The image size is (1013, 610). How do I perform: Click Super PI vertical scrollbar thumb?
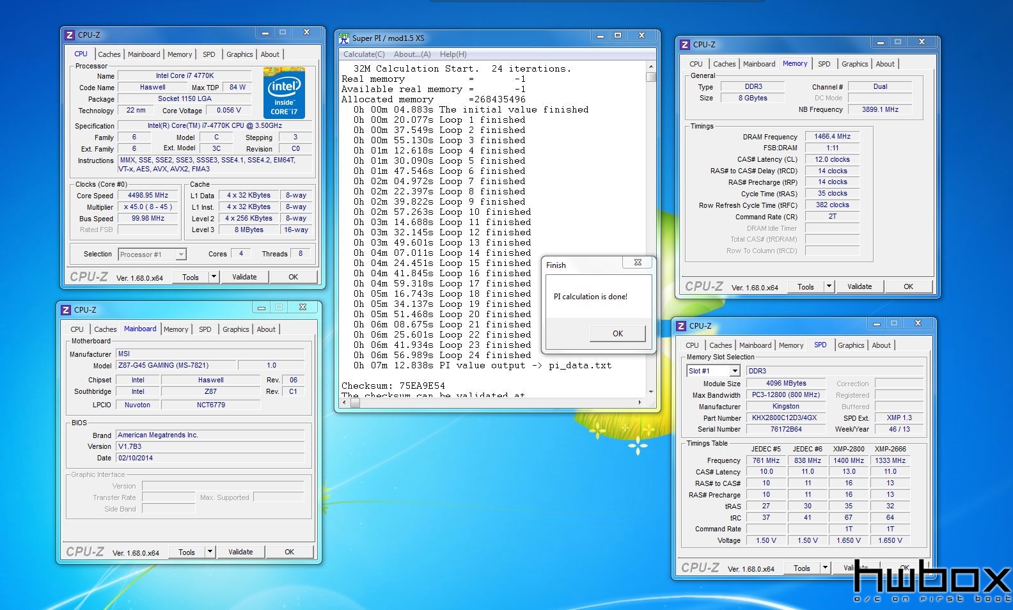(651, 77)
